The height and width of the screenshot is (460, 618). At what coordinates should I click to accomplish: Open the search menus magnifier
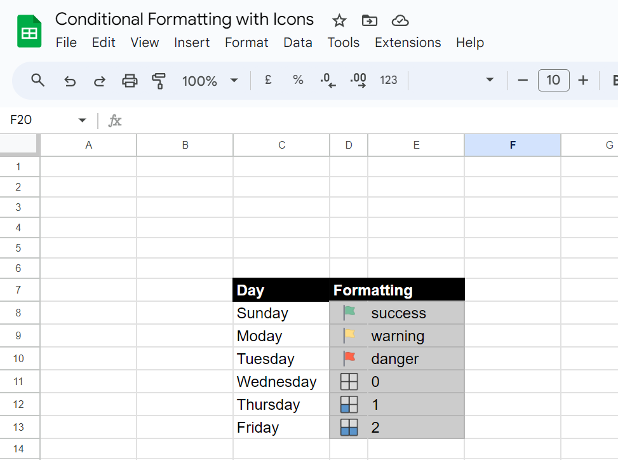tap(38, 81)
